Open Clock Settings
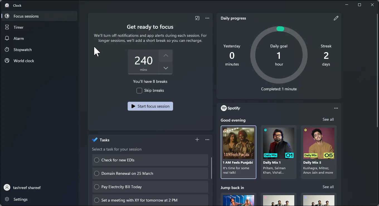Screen dimensions: 379x206 pos(20,199)
